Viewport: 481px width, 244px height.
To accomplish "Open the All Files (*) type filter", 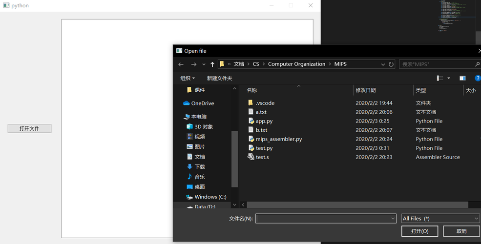I will pos(440,218).
